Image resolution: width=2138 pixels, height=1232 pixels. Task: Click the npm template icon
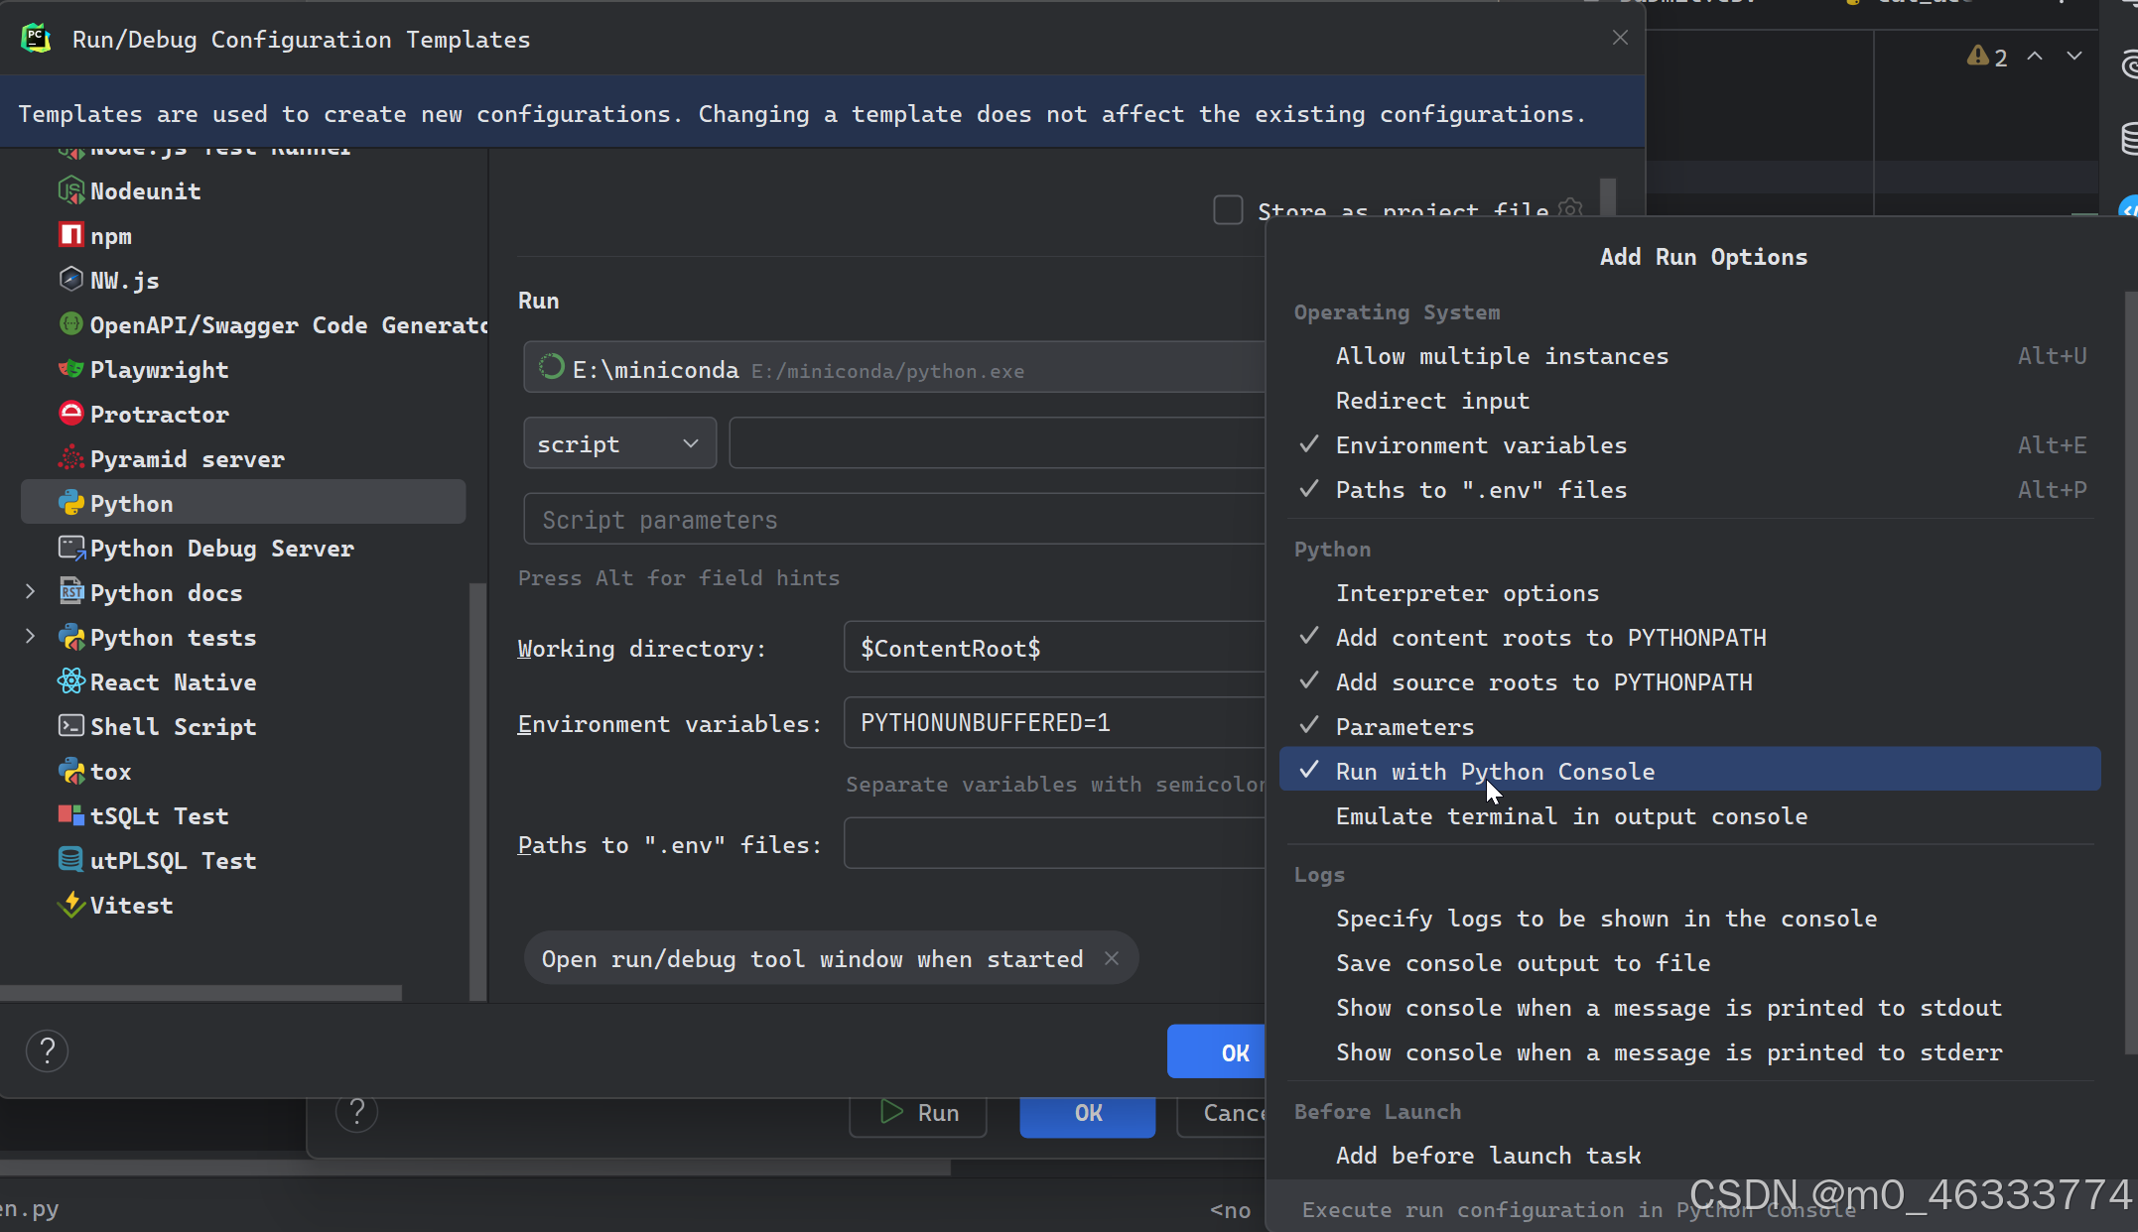70,235
